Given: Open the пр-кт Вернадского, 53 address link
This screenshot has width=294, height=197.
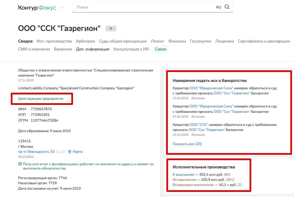Looking at the screenshot, I should [36, 152].
